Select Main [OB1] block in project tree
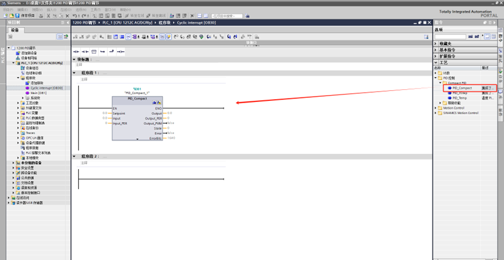Image resolution: width=504 pixels, height=260 pixels. (38, 93)
